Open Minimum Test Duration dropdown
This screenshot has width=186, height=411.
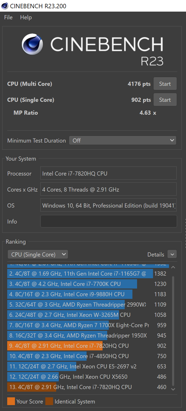(123, 141)
